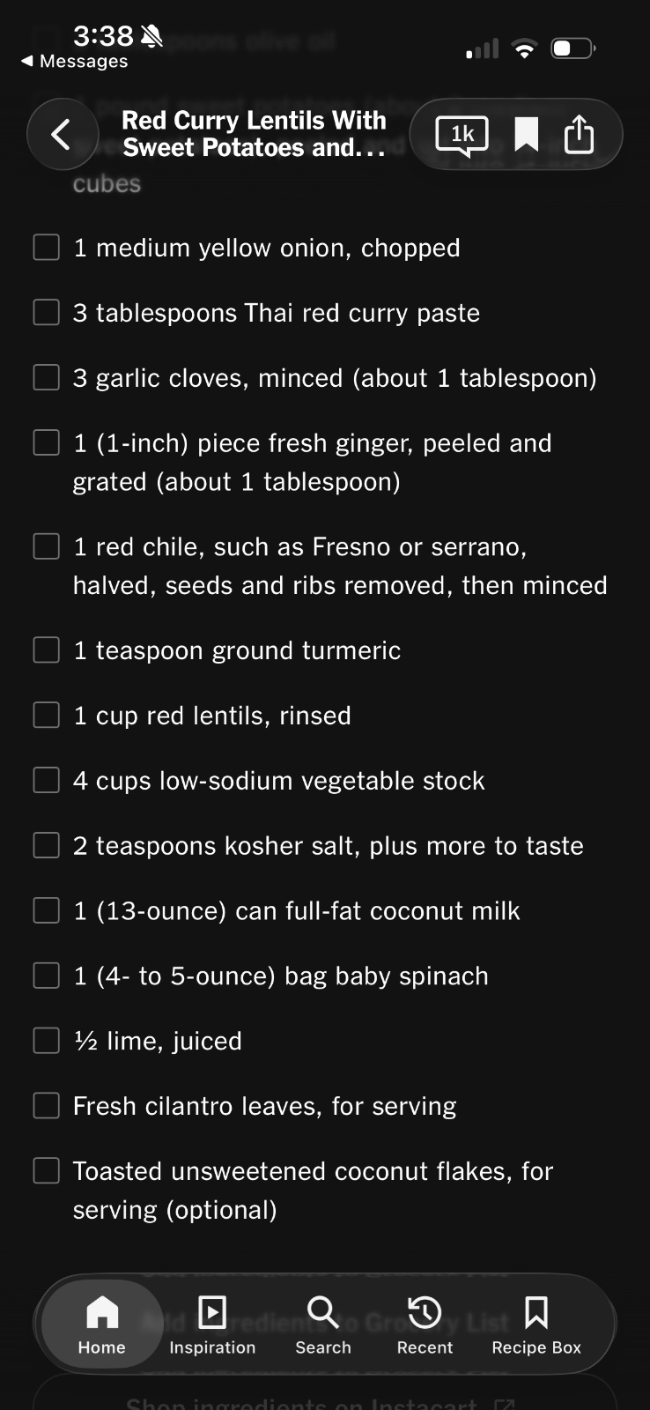This screenshot has height=1410, width=650.
Task: Check the Thai red curry paste checkbox
Action: (x=47, y=313)
